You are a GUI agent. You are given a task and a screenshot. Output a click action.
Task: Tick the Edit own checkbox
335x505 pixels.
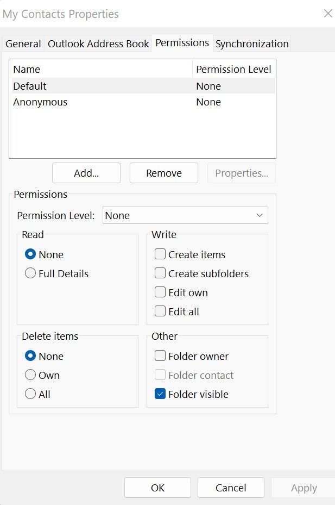160,292
